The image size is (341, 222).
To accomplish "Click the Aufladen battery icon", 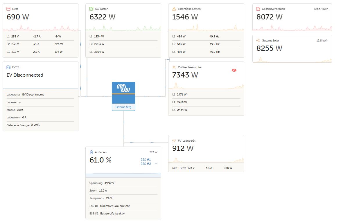I will [x=91, y=152].
